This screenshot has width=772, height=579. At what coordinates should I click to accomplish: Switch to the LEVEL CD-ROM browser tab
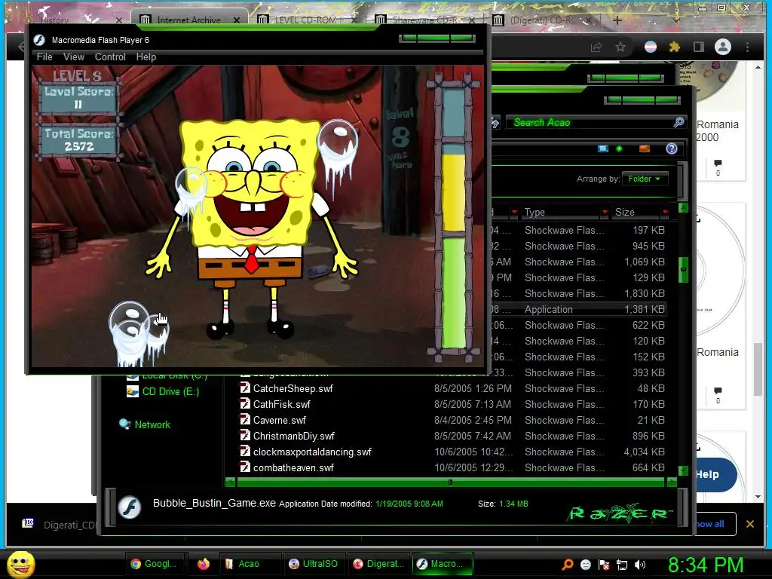click(x=305, y=20)
